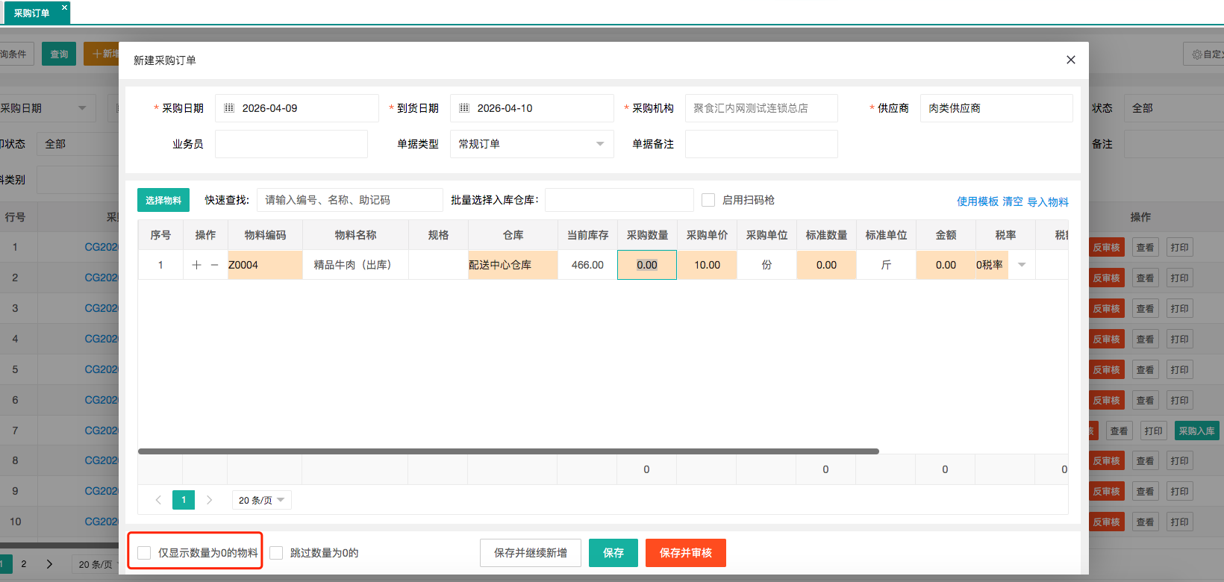The image size is (1224, 582).
Task: Open the 采购日期 calendar picker icon
Action: pos(229,108)
